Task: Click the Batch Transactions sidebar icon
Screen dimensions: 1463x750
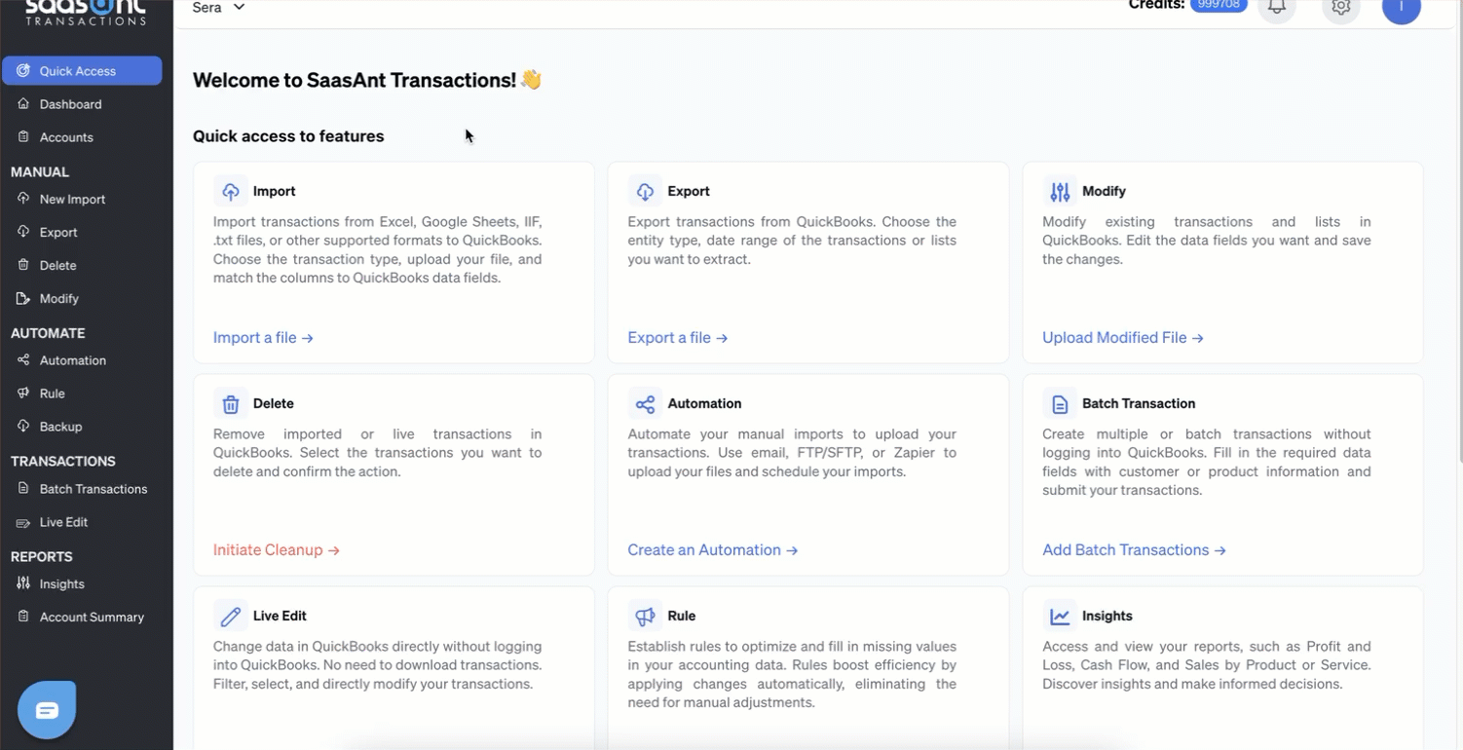Action: [x=23, y=488]
